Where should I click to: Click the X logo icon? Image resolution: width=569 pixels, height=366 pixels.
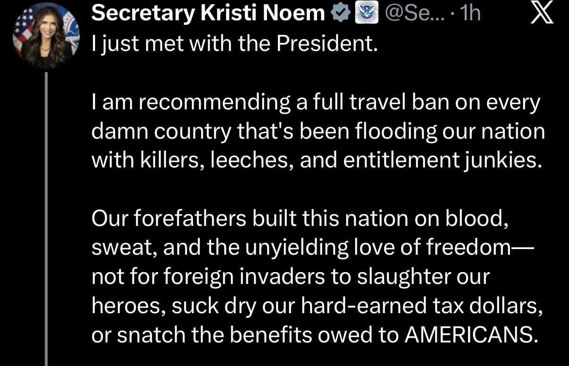[x=543, y=14]
